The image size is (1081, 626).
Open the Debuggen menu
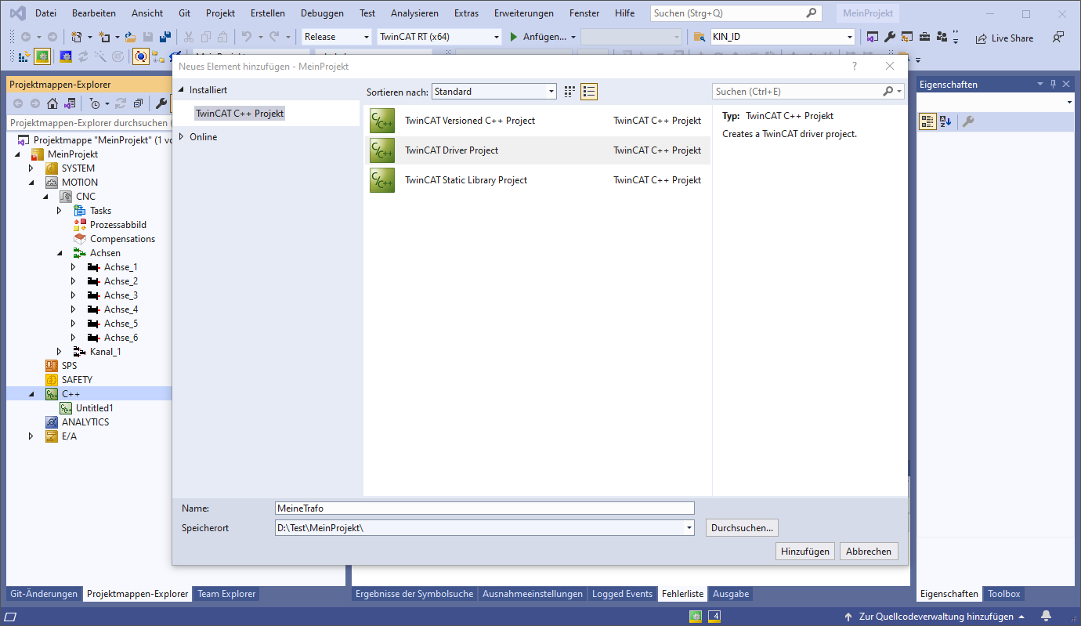click(x=322, y=13)
